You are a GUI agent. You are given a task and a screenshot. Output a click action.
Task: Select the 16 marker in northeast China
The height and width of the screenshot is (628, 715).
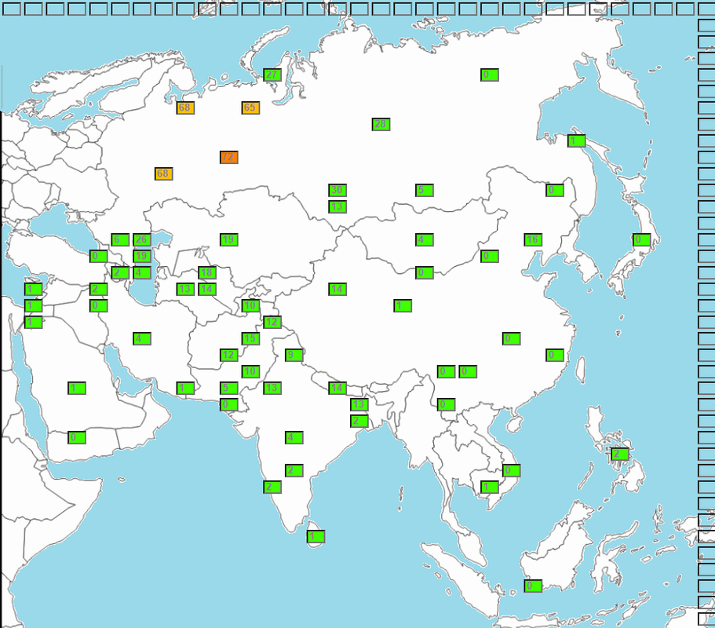[x=533, y=240]
